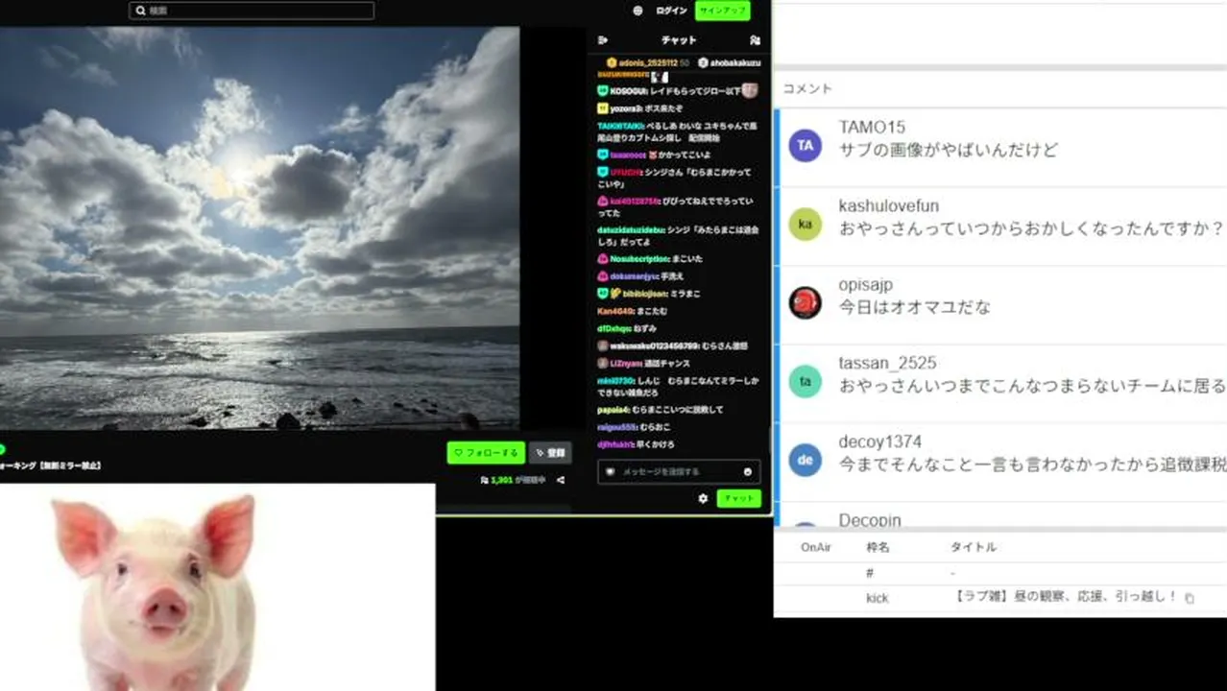Click the viewers icon beside 1,901
Image resolution: width=1227 pixels, height=691 pixels.
484,480
